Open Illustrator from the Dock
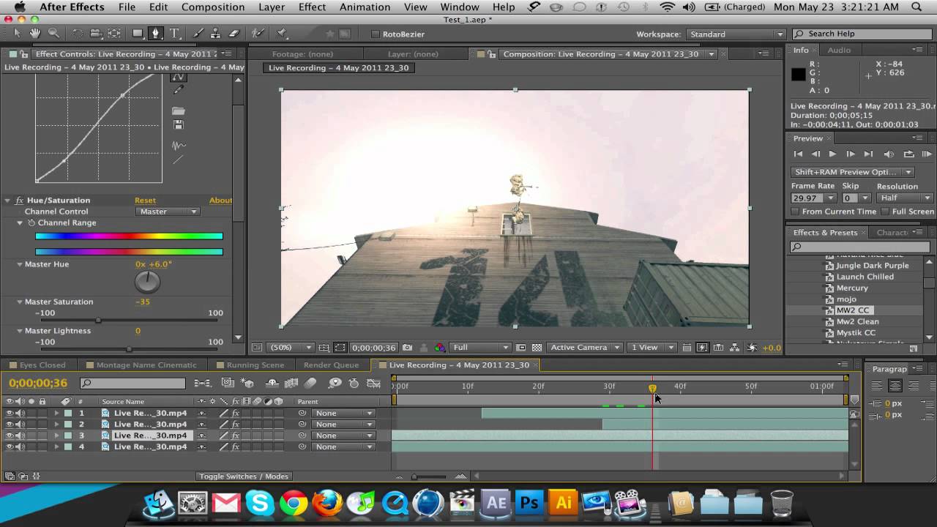The image size is (937, 527). click(x=564, y=502)
